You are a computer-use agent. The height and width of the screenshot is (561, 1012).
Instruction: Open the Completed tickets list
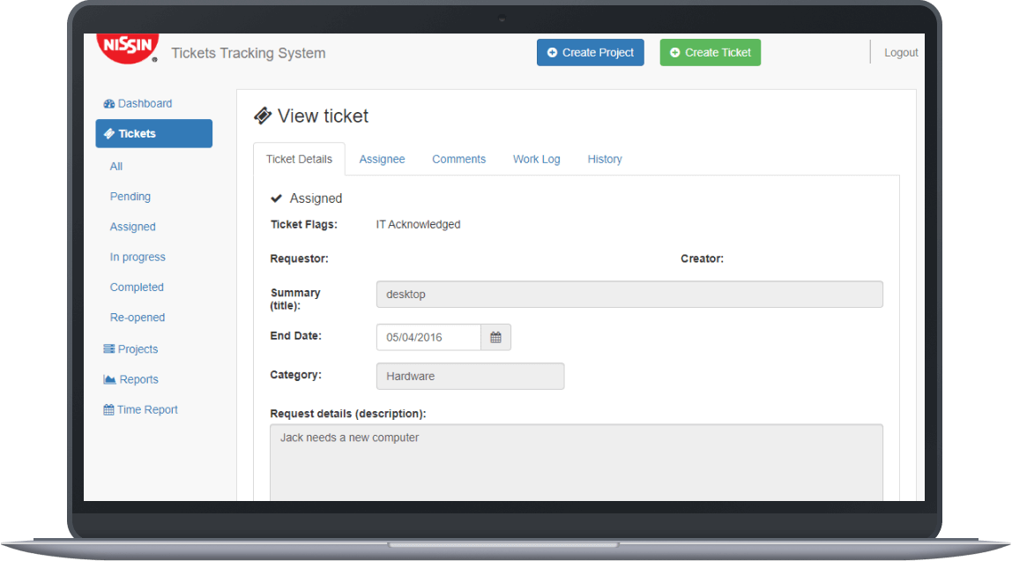tap(137, 287)
